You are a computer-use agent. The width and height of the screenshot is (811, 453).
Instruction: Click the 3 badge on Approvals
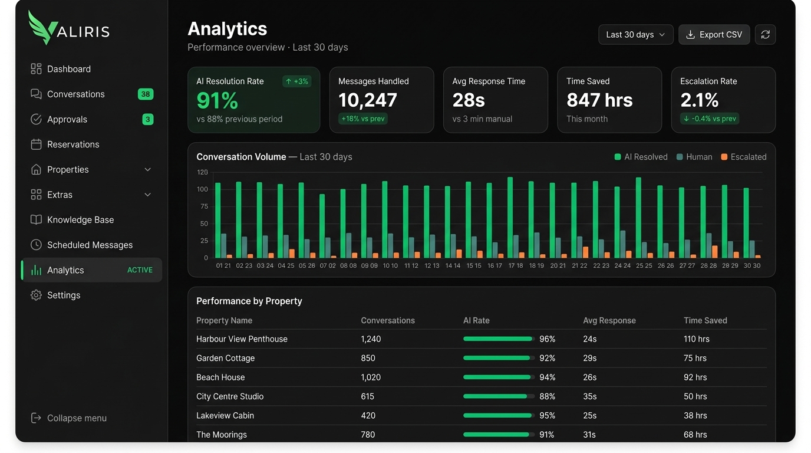point(148,119)
